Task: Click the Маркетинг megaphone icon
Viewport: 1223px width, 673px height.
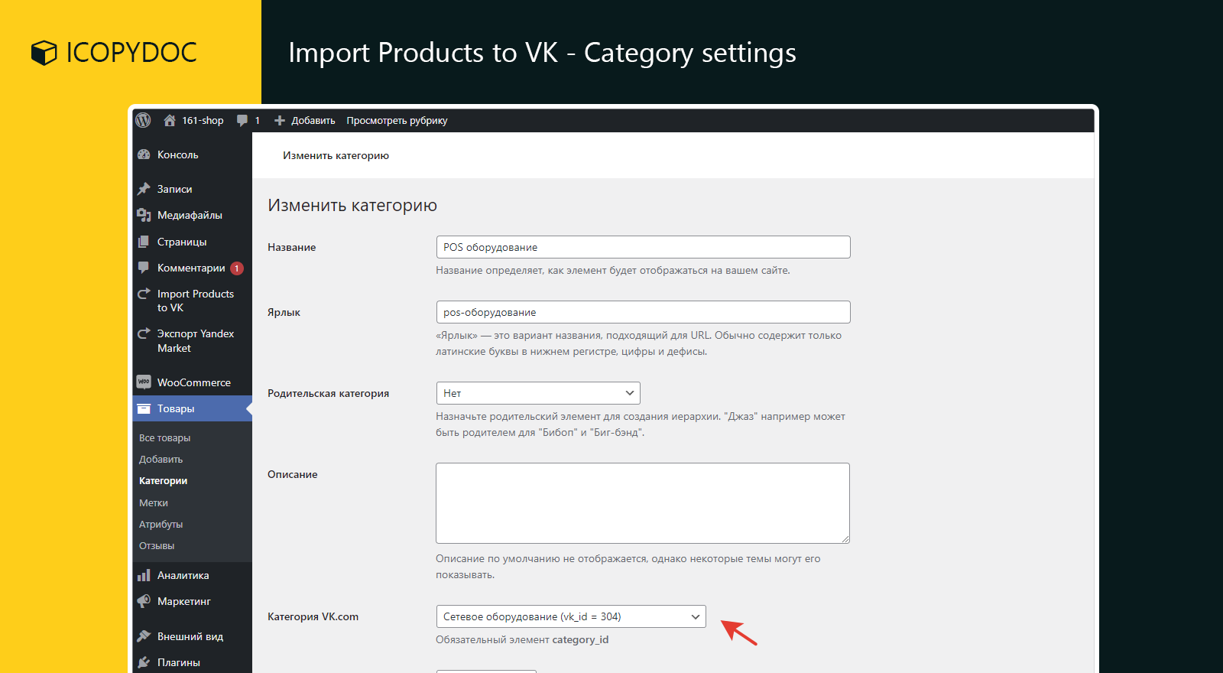Action: [144, 601]
